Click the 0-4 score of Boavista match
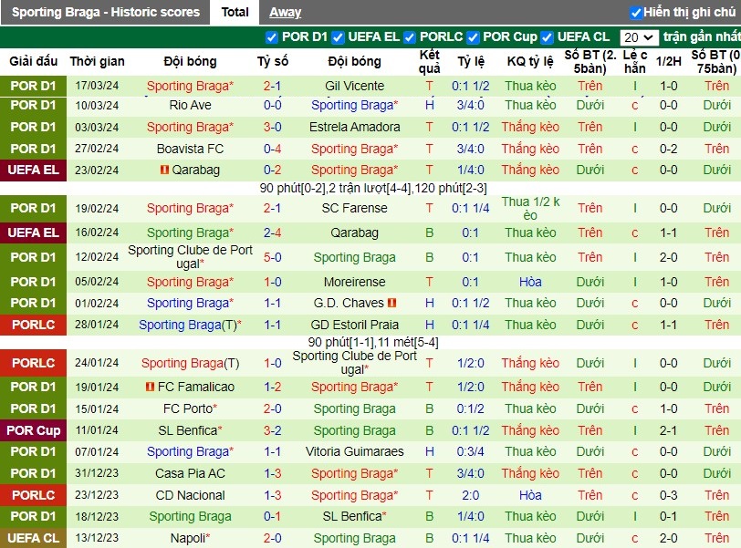The image size is (741, 548). click(272, 149)
